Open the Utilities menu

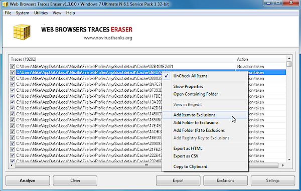41,13
